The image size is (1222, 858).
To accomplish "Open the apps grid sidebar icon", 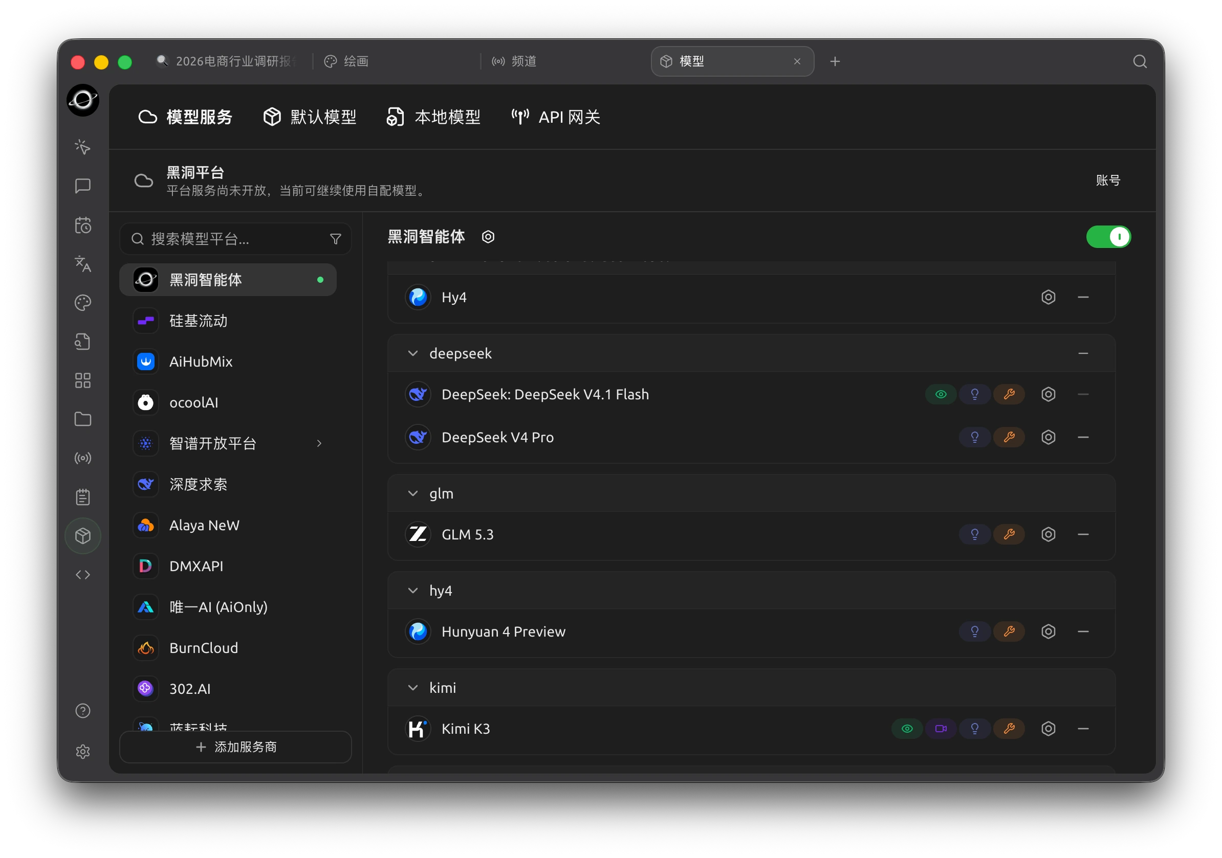I will click(x=82, y=380).
